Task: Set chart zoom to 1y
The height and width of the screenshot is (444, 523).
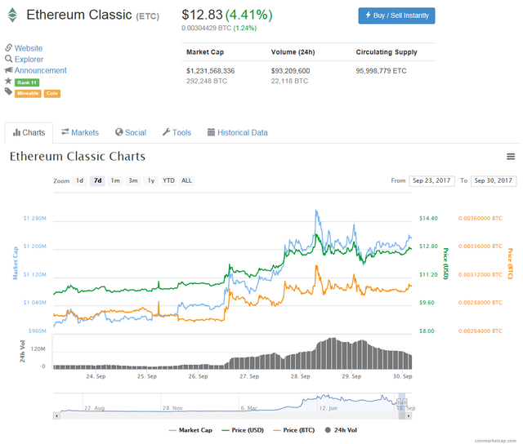Action: pyautogui.click(x=151, y=181)
